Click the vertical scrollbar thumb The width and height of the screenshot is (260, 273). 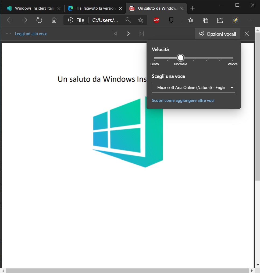point(257,106)
